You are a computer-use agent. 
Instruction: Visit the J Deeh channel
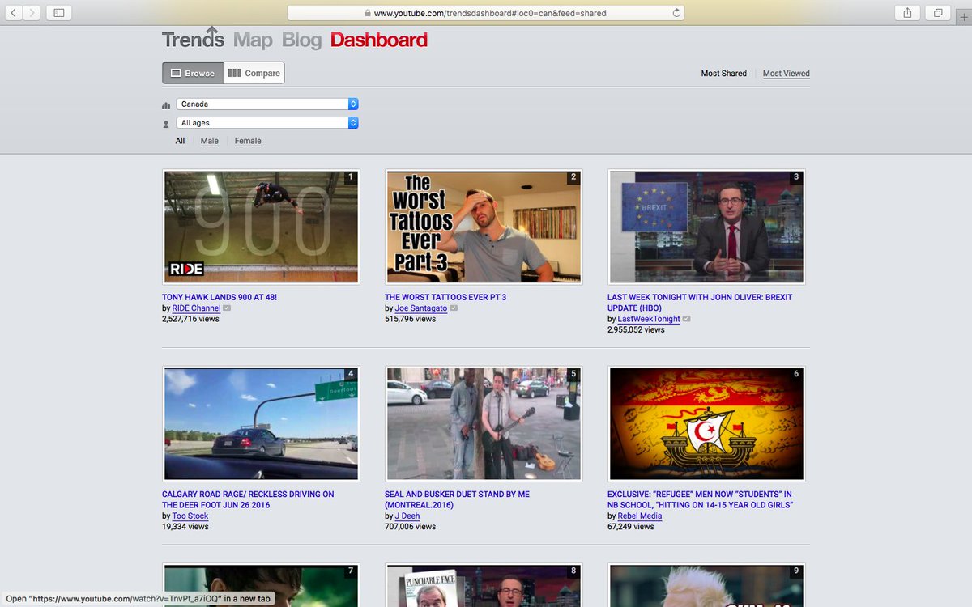click(x=407, y=516)
